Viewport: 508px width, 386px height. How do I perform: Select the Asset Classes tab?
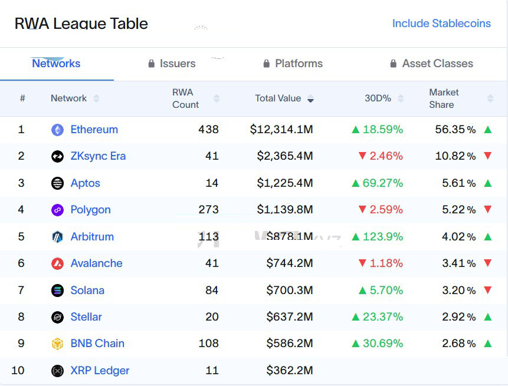pyautogui.click(x=431, y=64)
